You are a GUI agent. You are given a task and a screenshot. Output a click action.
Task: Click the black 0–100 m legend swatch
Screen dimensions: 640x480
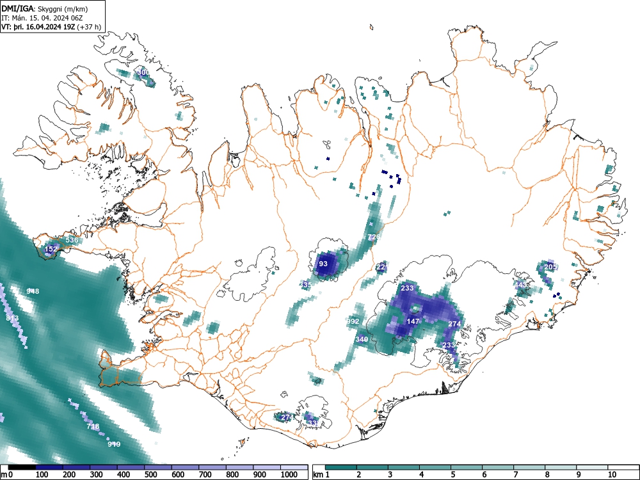pos(22,467)
